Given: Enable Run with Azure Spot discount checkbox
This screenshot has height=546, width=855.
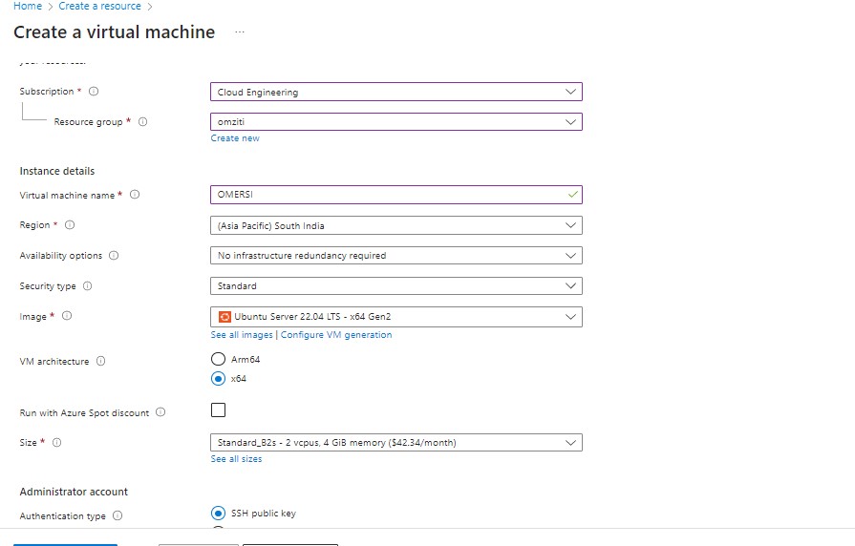Looking at the screenshot, I should pos(218,410).
